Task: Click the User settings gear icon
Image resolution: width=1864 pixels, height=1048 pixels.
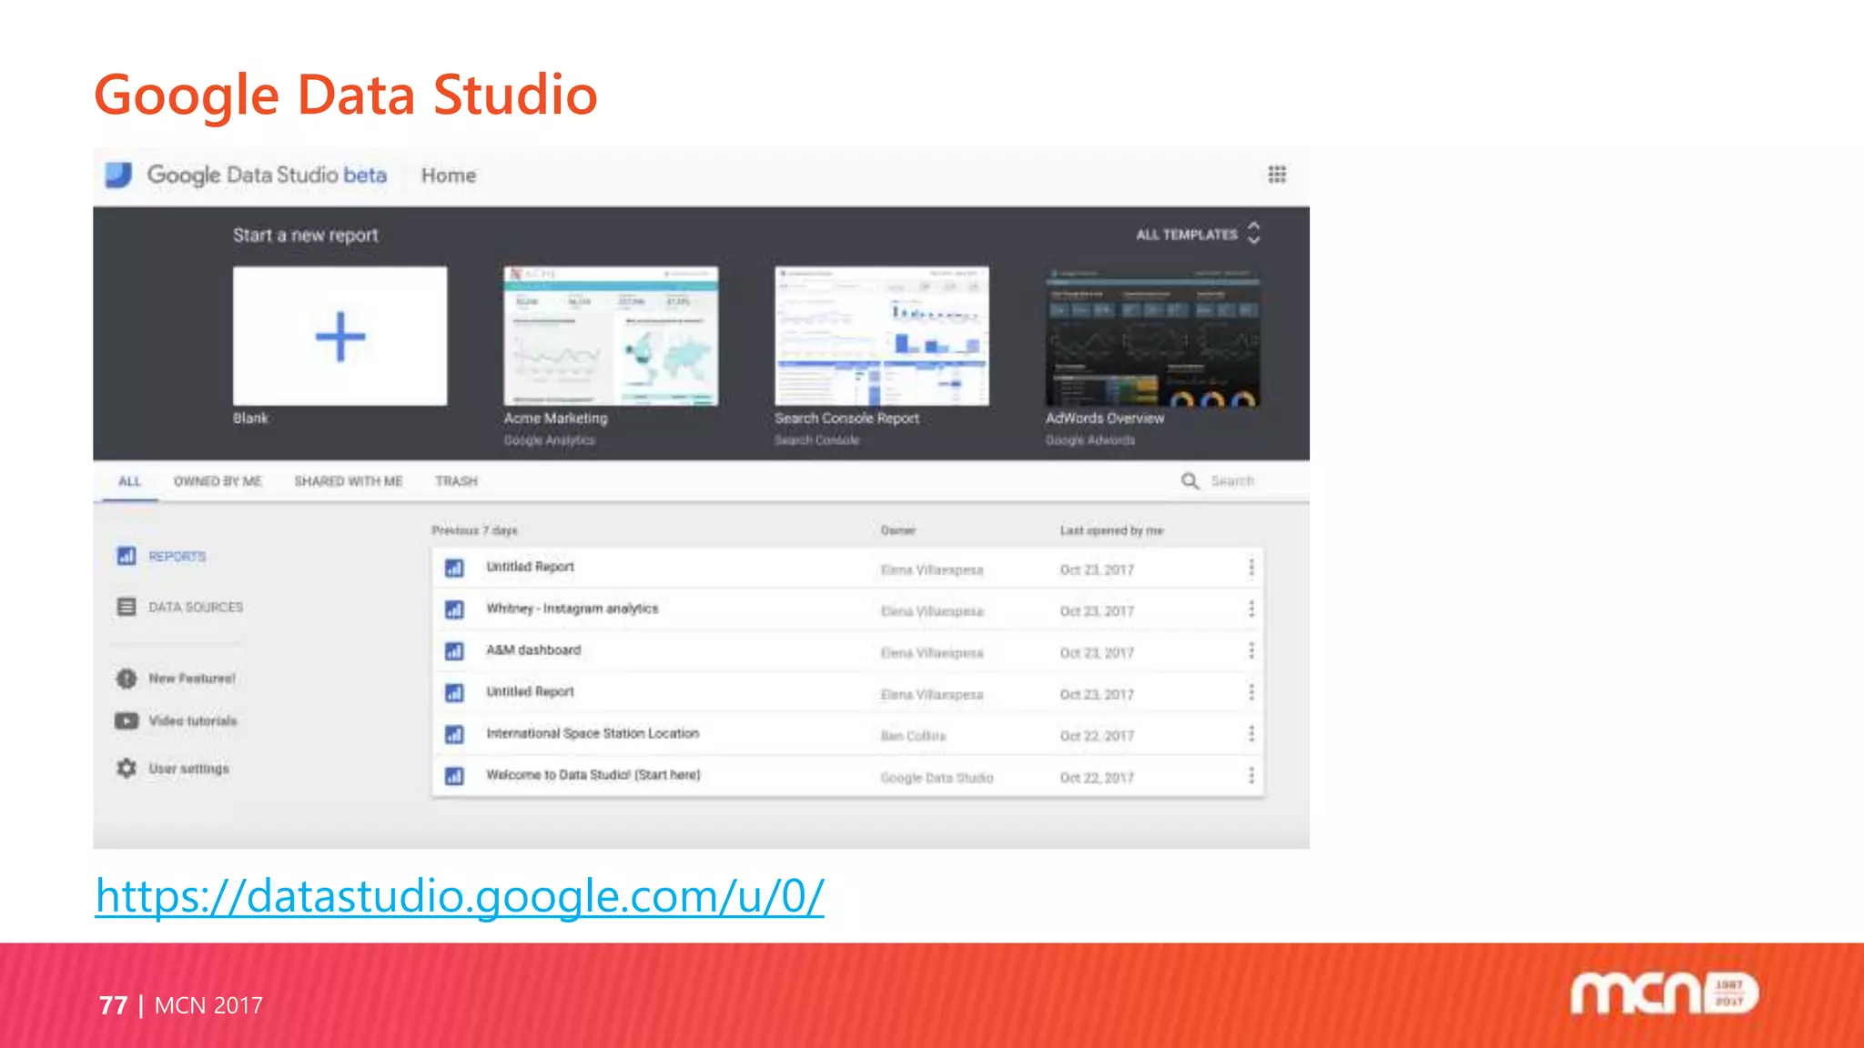Action: click(127, 768)
